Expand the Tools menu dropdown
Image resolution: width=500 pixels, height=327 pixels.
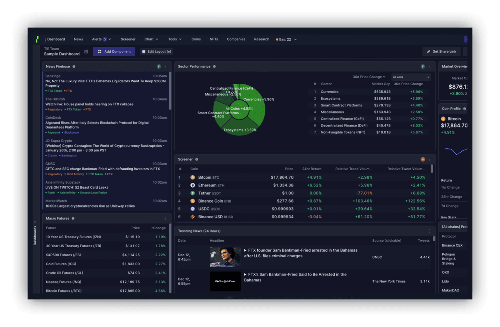[181, 39]
